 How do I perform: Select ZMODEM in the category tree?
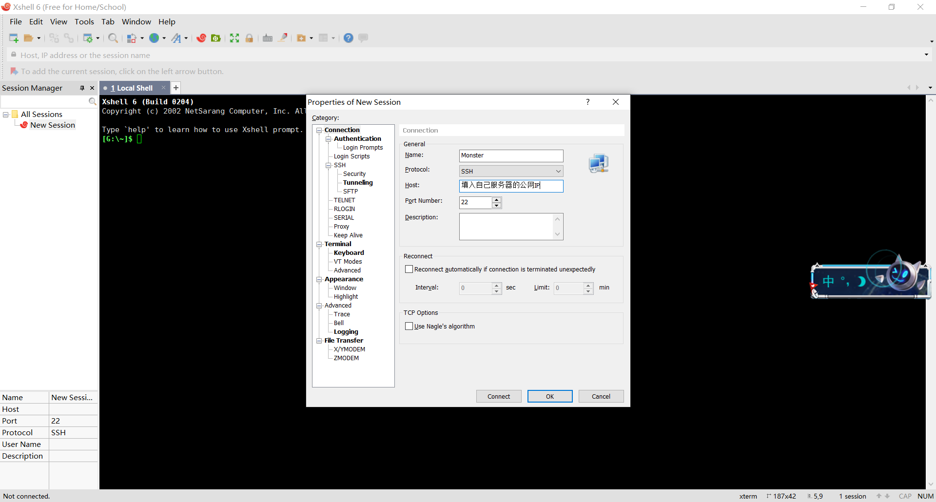(346, 358)
